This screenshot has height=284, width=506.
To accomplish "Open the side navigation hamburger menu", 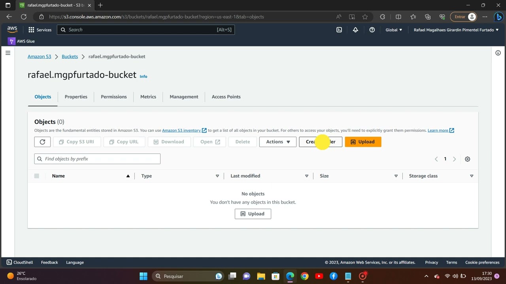I will [8, 53].
